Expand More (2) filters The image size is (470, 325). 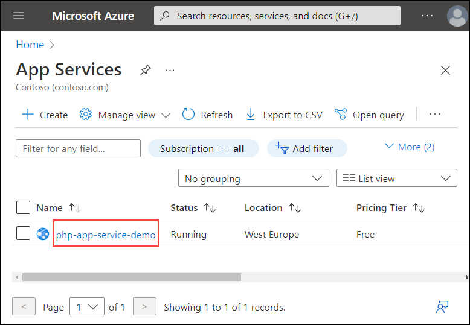coord(409,147)
